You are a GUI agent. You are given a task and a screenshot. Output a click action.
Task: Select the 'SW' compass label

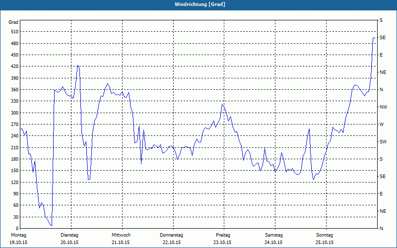383,142
